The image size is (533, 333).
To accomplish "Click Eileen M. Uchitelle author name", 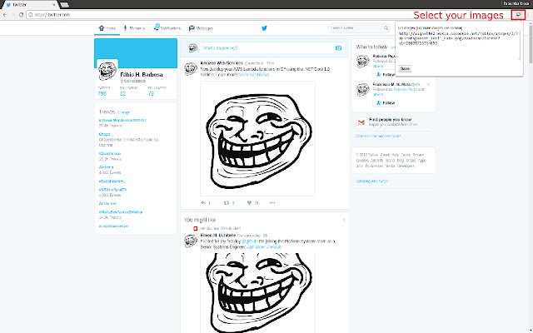I will 218,235.
